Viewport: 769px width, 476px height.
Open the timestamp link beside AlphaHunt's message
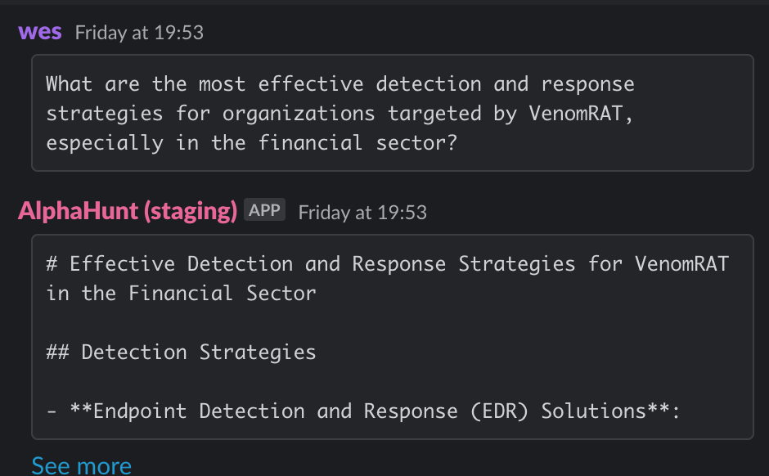pos(362,213)
